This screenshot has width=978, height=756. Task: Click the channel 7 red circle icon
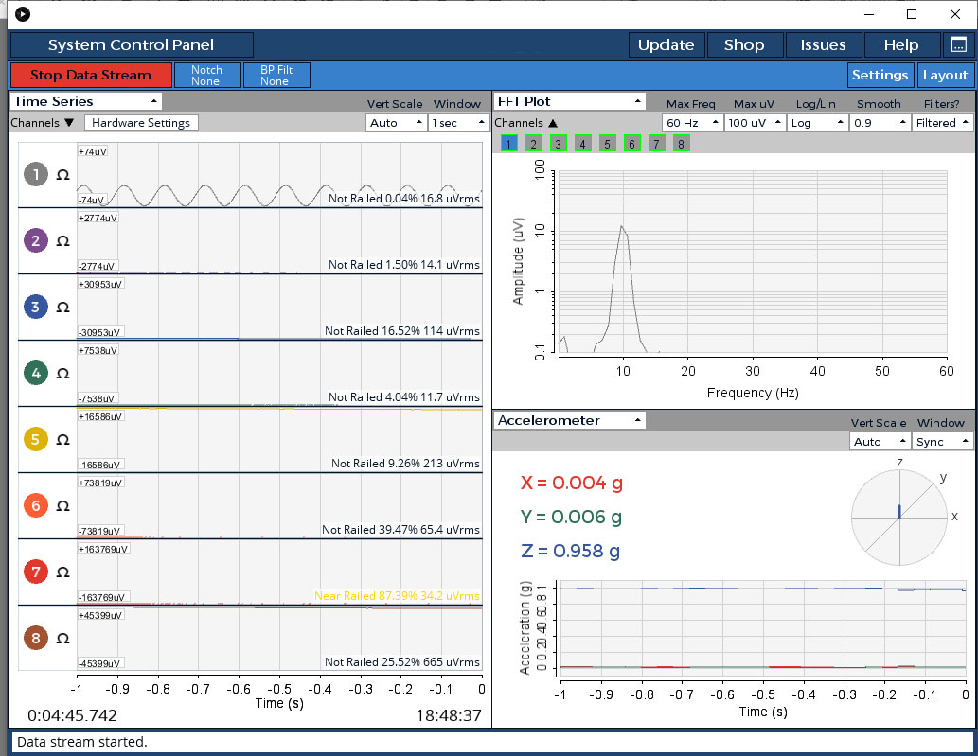pos(36,571)
